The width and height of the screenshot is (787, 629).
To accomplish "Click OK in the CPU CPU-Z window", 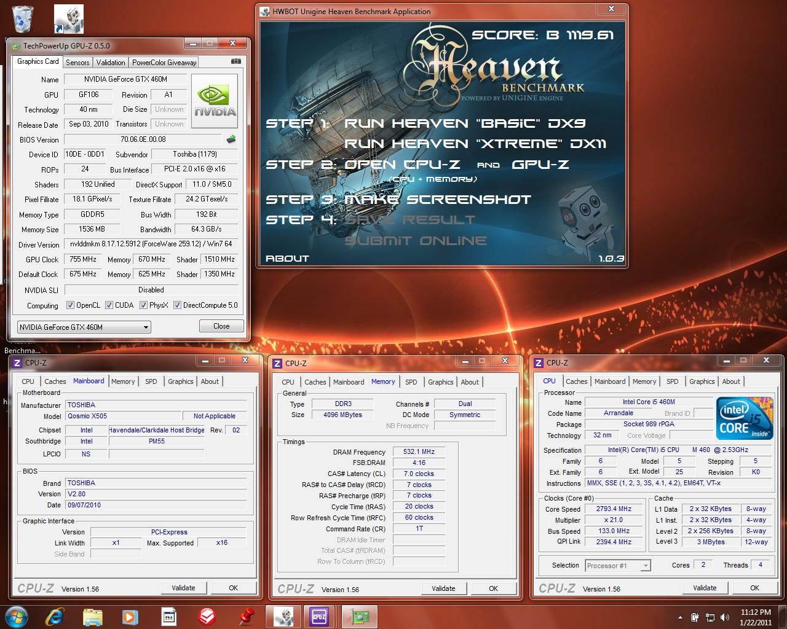I will [754, 588].
